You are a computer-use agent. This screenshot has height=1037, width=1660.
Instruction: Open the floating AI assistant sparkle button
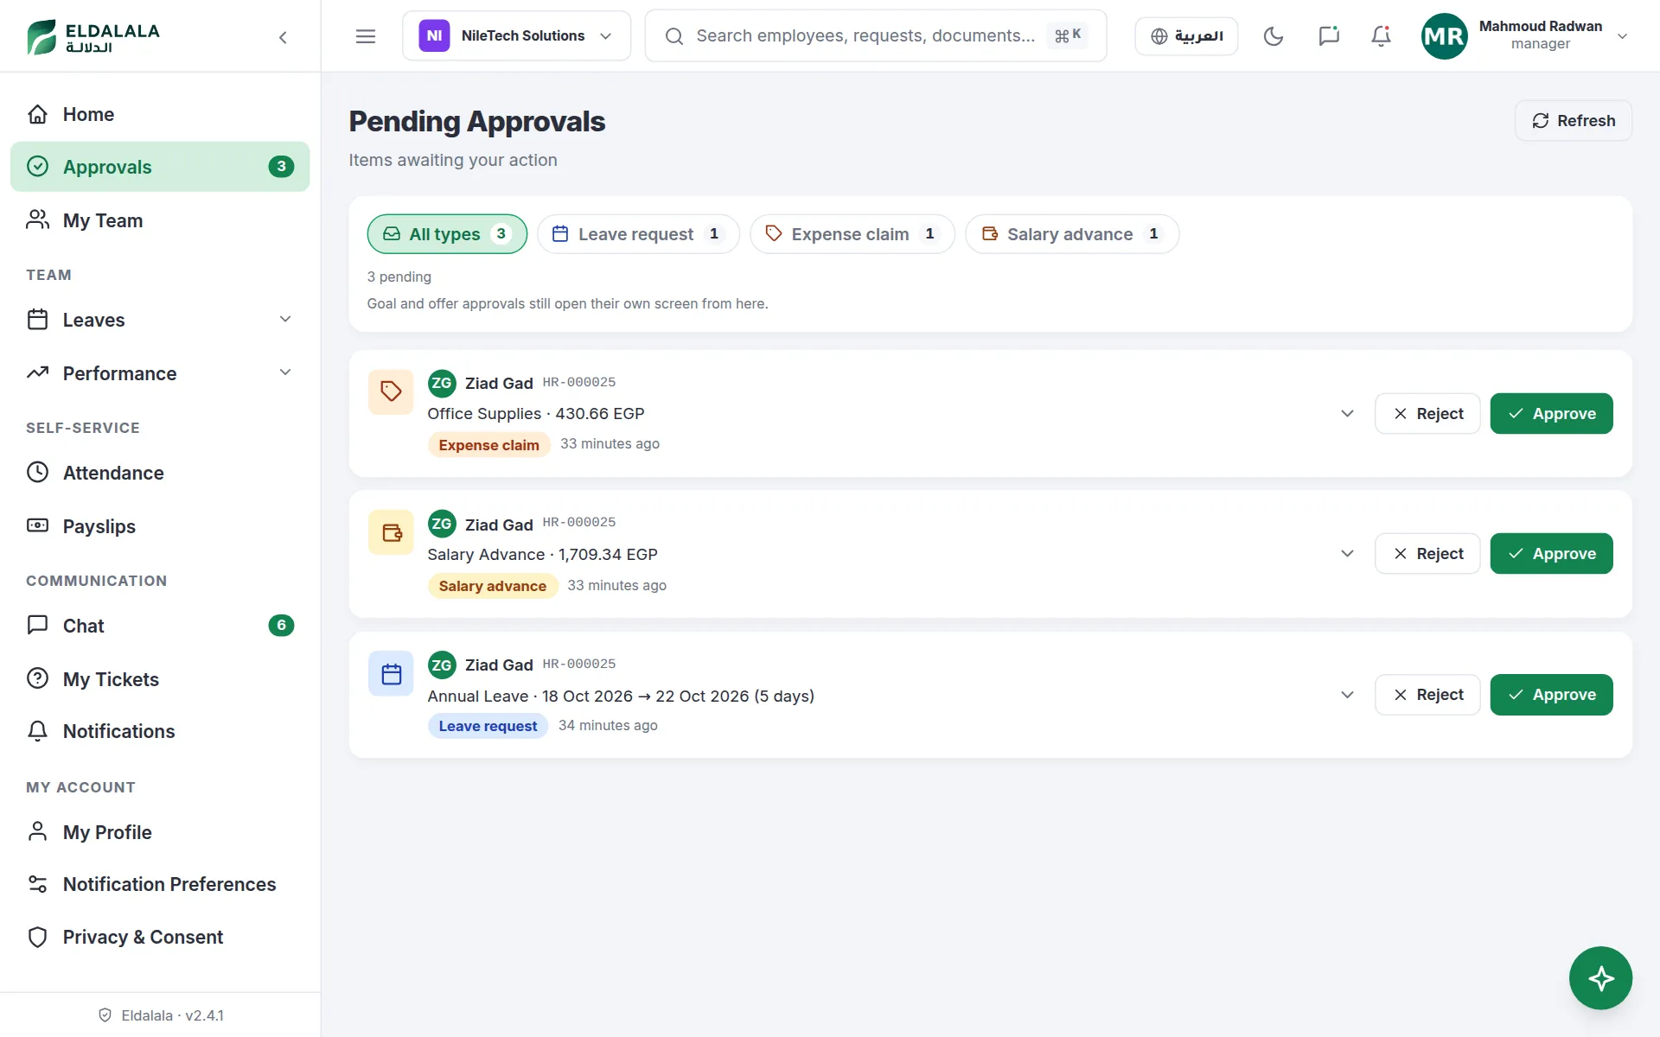point(1600,977)
